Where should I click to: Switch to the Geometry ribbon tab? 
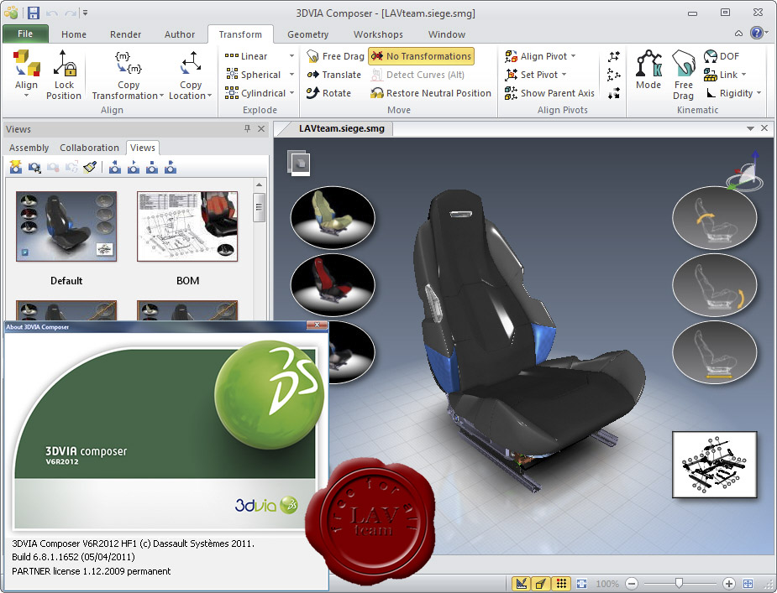pos(307,34)
